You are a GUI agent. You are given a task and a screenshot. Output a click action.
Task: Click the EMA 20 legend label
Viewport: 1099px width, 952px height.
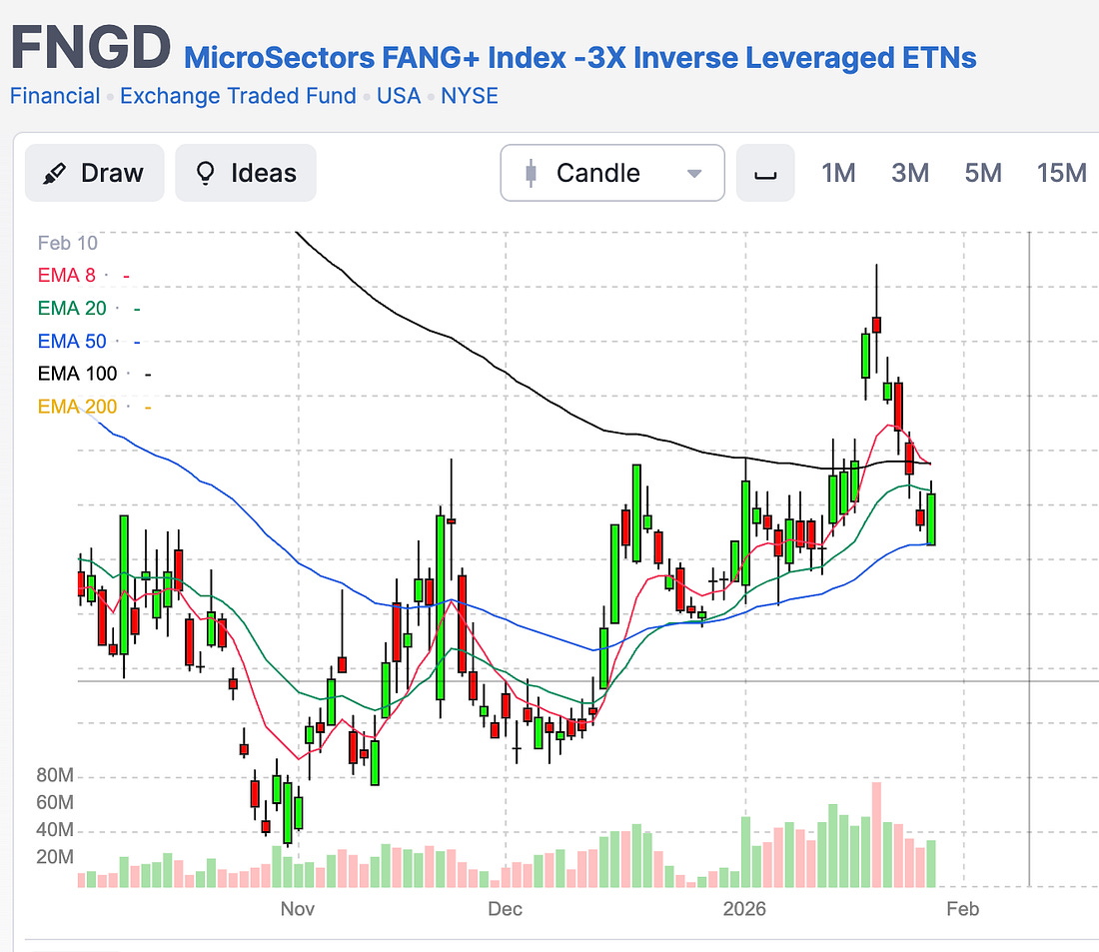72,308
